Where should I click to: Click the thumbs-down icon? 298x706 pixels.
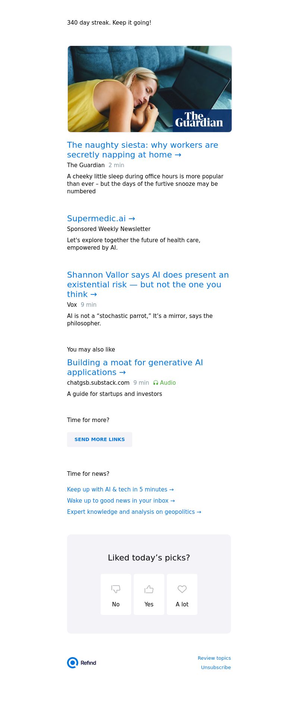pos(116,589)
